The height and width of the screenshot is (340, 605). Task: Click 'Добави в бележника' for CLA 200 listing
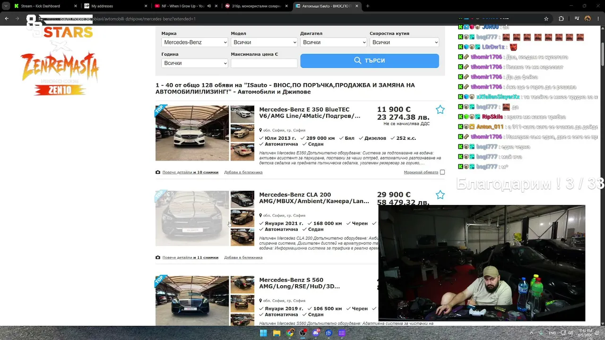point(243,258)
